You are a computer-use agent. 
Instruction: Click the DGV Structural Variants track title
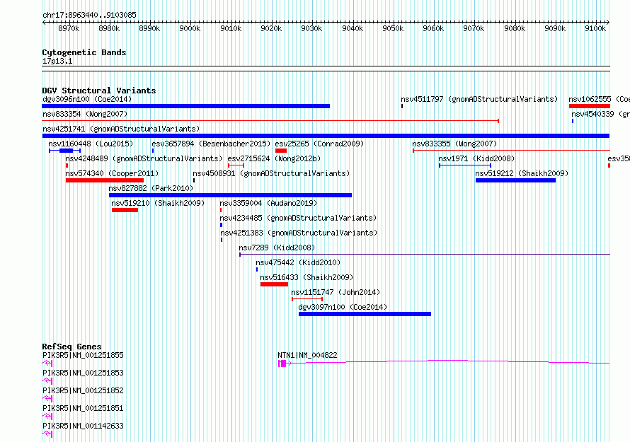click(99, 91)
